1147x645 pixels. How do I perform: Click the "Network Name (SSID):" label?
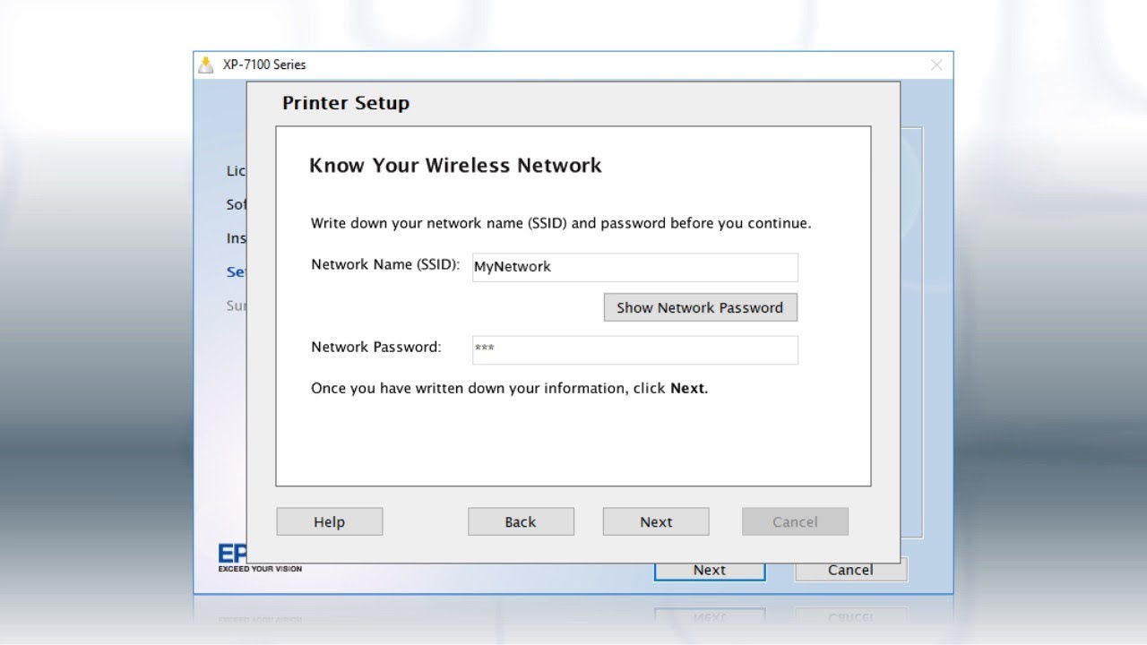[385, 265]
